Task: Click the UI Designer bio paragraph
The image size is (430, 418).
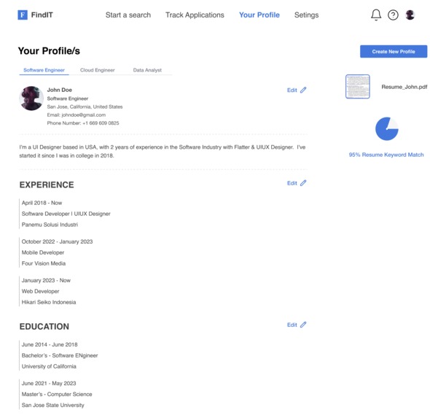Action: click(x=163, y=151)
